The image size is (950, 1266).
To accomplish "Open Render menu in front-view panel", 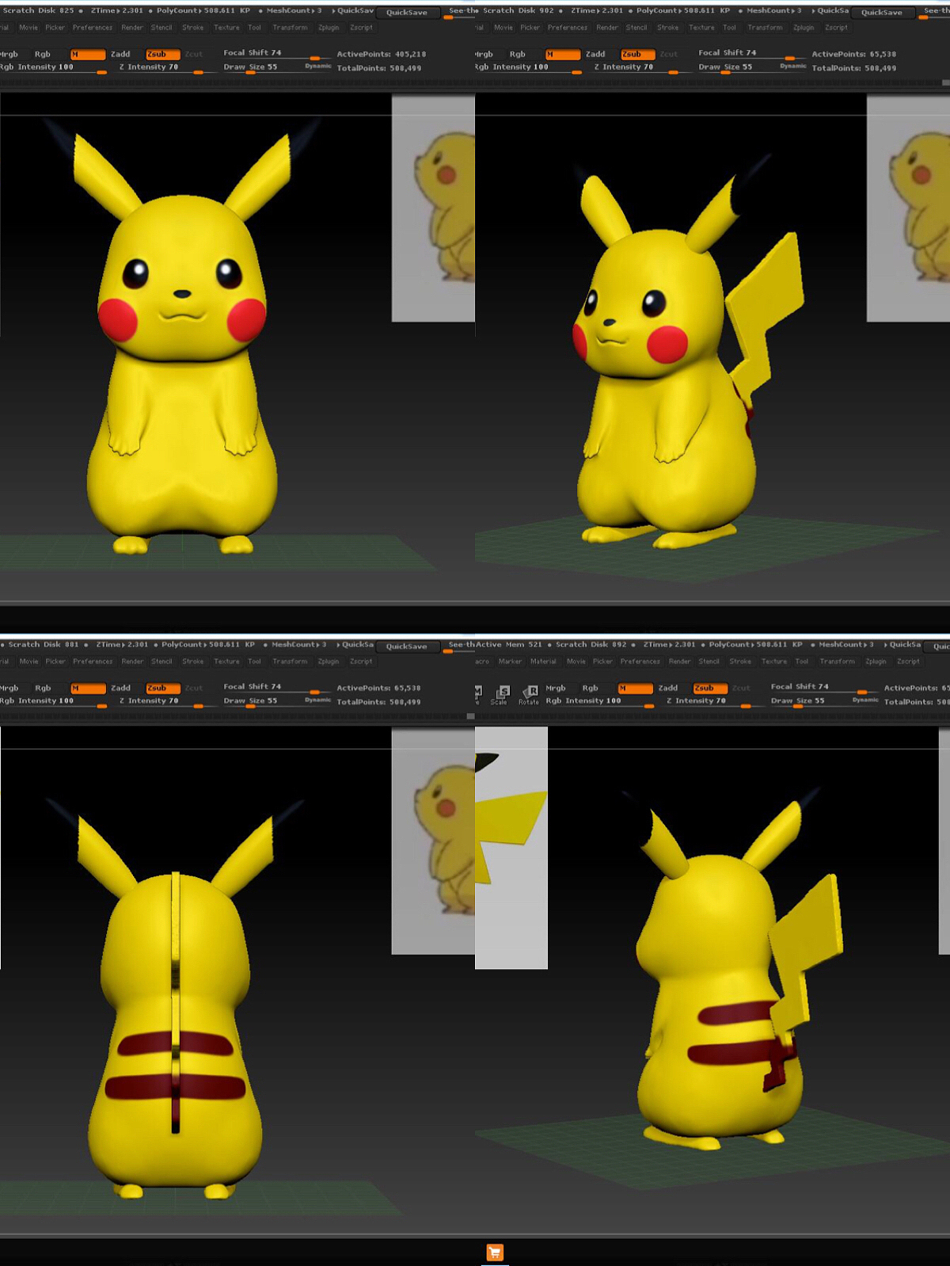I will point(132,27).
